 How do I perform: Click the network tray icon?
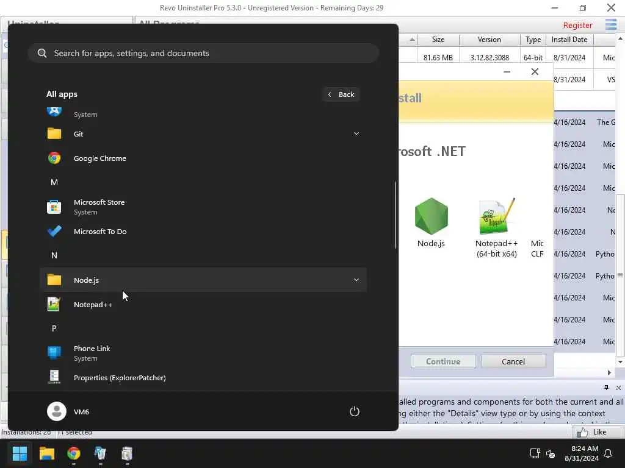pos(535,453)
